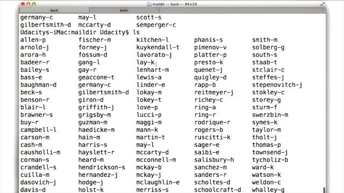This screenshot has height=193, width=344.
Task: Click 'scott-s' in previous listing output
Action: tap(149, 17)
